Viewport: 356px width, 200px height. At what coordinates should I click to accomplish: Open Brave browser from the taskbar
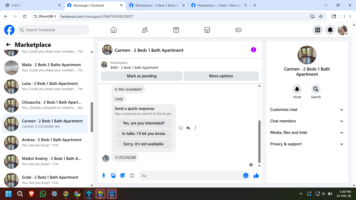tap(32, 194)
